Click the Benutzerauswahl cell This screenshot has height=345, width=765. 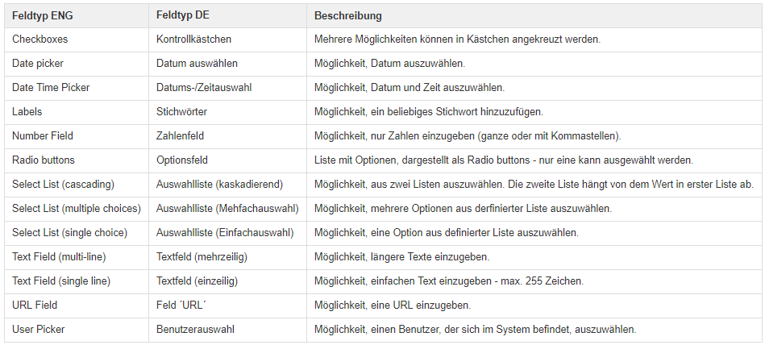point(228,330)
